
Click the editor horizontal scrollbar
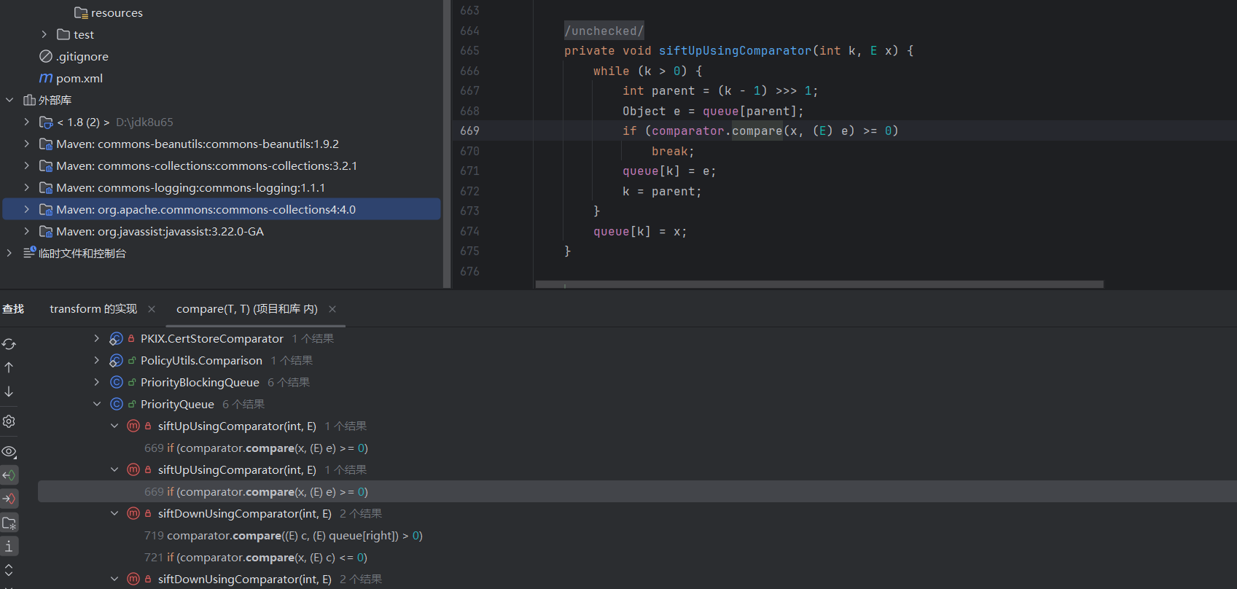[819, 284]
